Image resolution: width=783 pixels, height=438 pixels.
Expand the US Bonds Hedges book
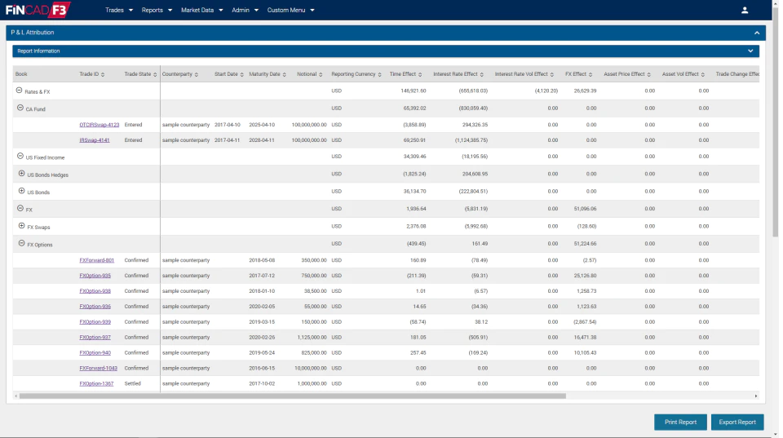[21, 174]
